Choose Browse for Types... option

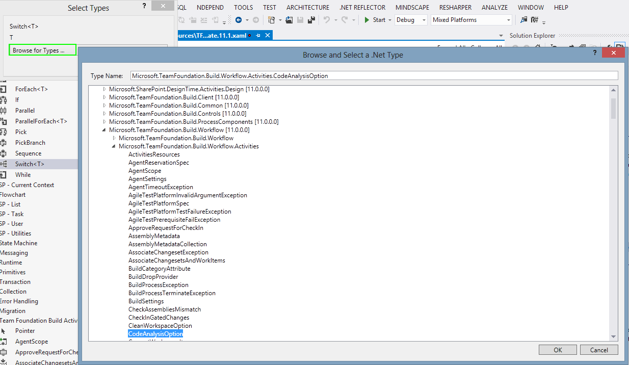[x=42, y=50]
